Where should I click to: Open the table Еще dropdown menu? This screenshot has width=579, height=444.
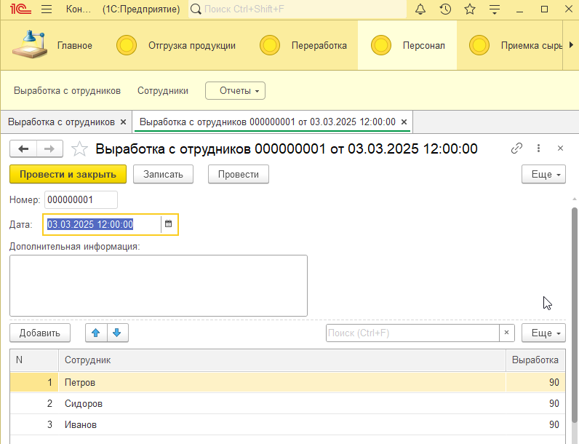tap(543, 333)
